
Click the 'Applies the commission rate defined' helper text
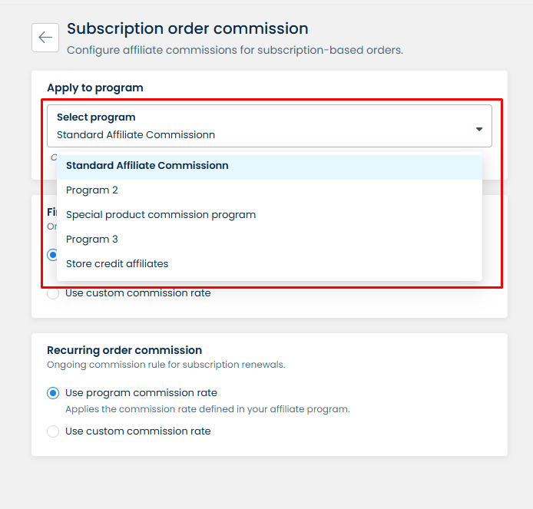pyautogui.click(x=207, y=409)
